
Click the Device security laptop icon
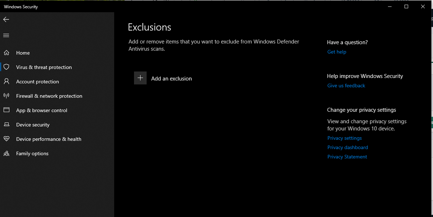[6, 125]
